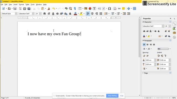Export directly as PDF from the toolbar

(x=20, y=9)
